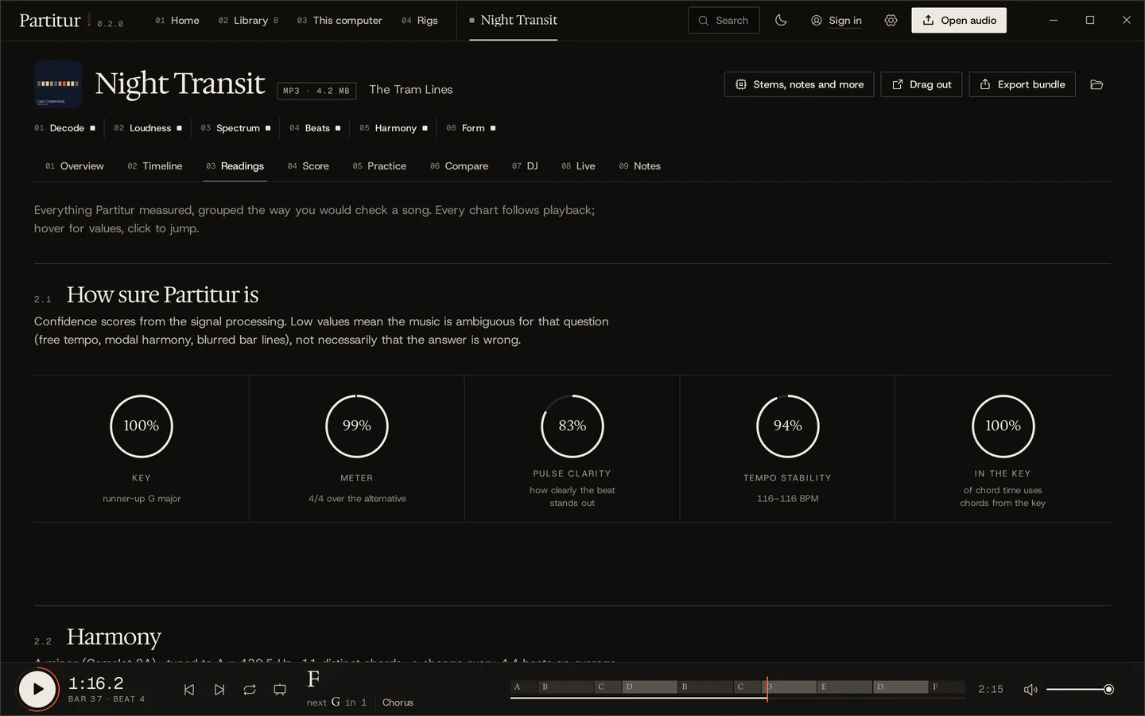This screenshot has width=1145, height=716.
Task: Adjust the volume slider handle
Action: 1108,690
